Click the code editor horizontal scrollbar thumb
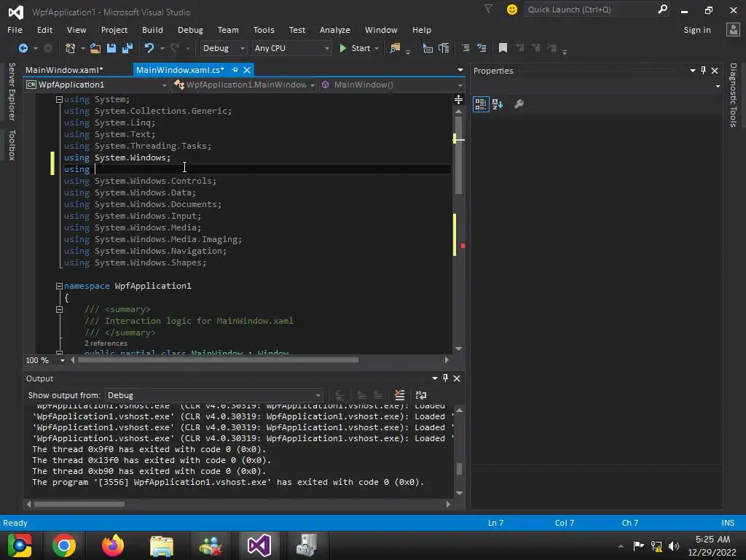 pyautogui.click(x=218, y=360)
